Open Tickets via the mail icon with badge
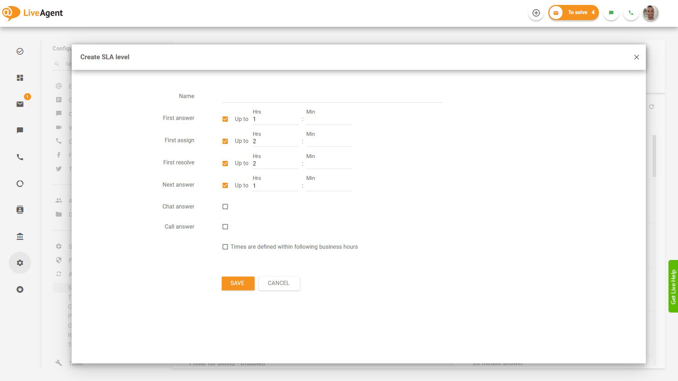The height and width of the screenshot is (381, 678). click(x=20, y=104)
